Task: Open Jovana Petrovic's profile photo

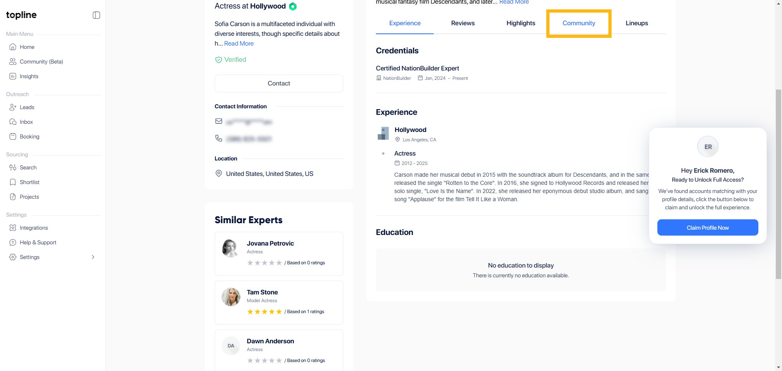Action: pyautogui.click(x=231, y=248)
